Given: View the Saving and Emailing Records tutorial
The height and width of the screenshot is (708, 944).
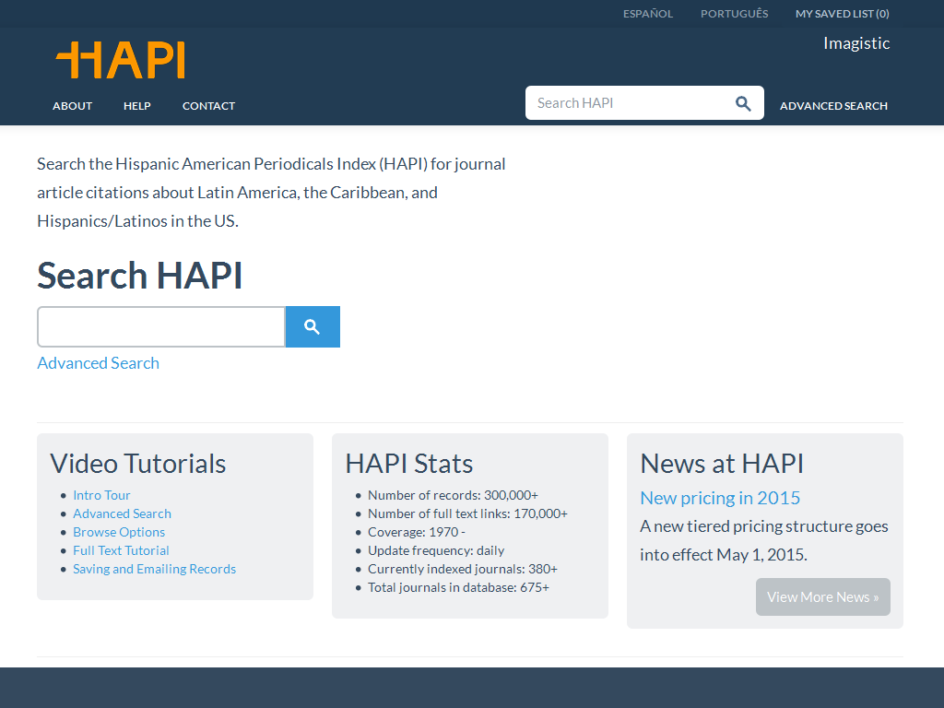Looking at the screenshot, I should pyautogui.click(x=154, y=569).
